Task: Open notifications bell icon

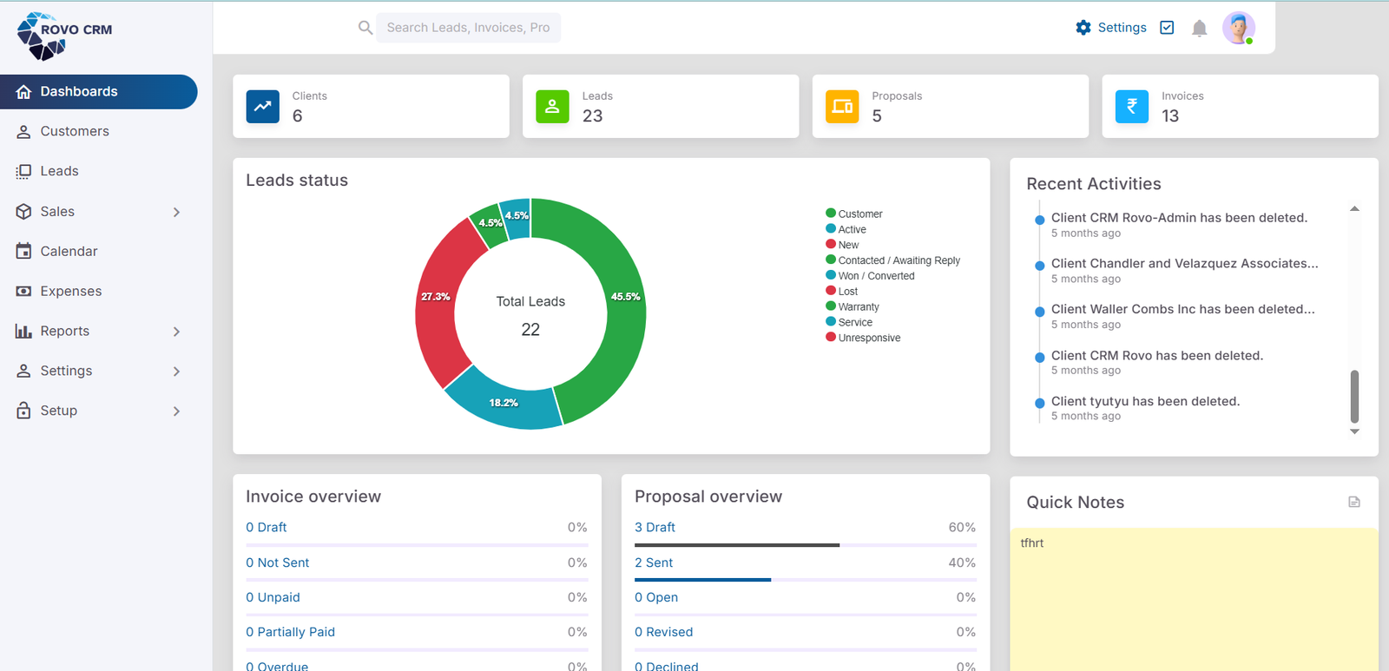Action: pos(1200,29)
